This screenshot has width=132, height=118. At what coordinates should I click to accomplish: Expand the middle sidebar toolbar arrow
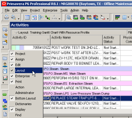tap(3, 83)
